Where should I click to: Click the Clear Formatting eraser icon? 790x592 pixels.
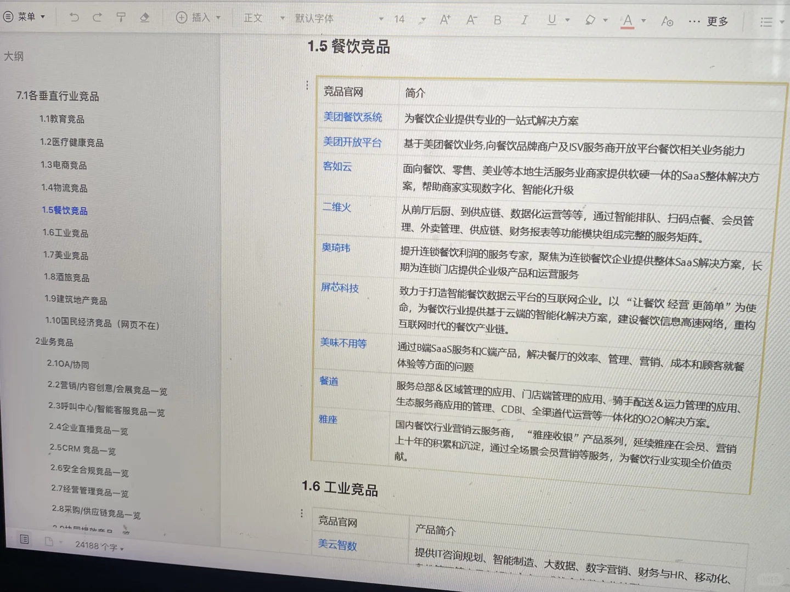point(144,18)
